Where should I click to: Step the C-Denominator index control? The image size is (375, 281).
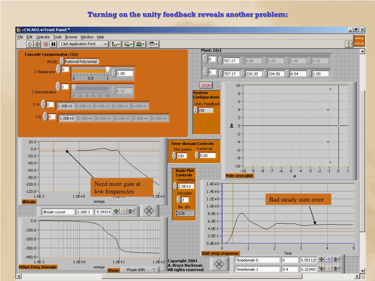58,86
